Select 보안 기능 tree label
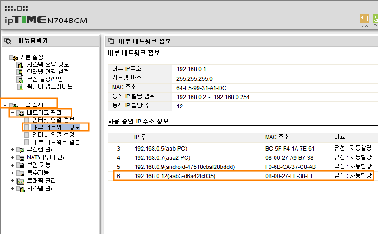The image size is (379, 235). coord(38,165)
